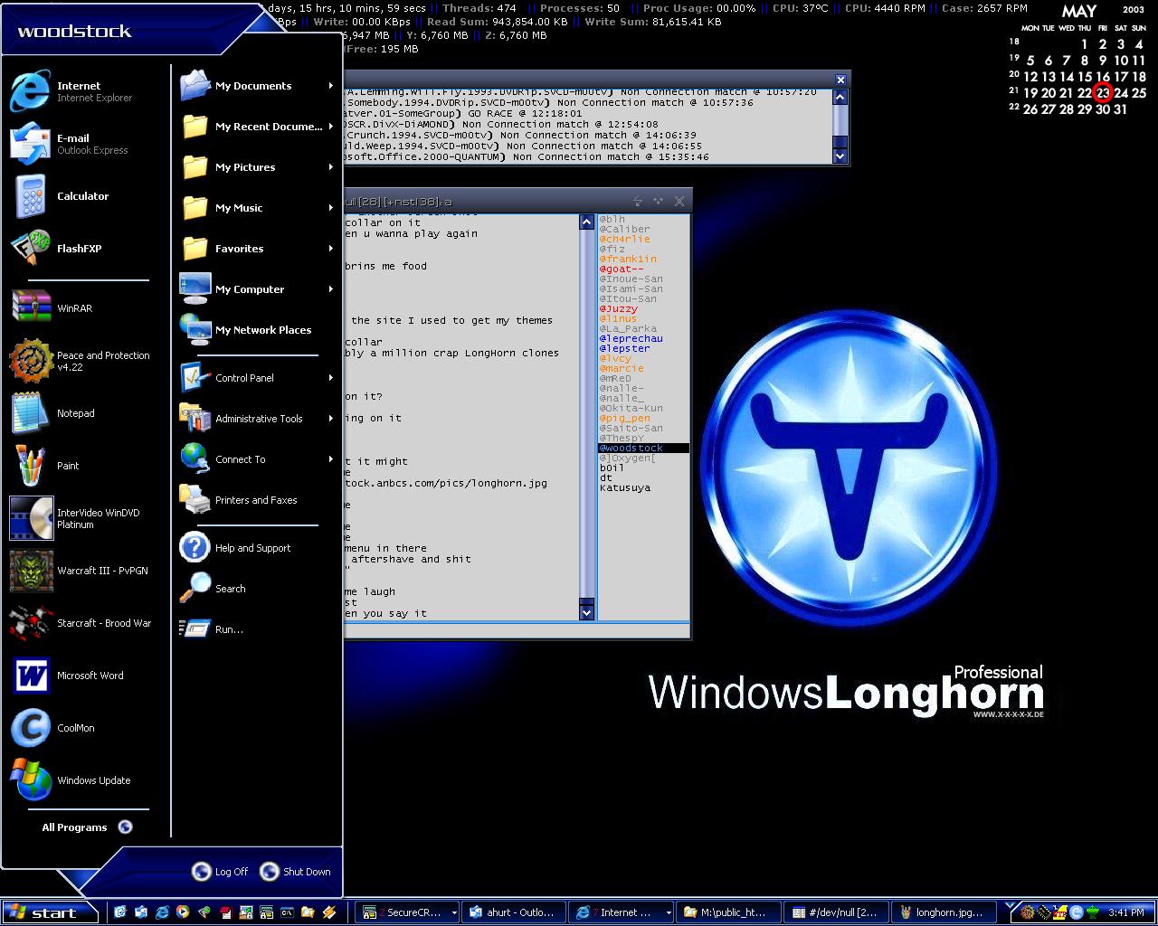The image size is (1158, 926).
Task: Expand the Administrative Tools submenu
Action: pyautogui.click(x=257, y=419)
